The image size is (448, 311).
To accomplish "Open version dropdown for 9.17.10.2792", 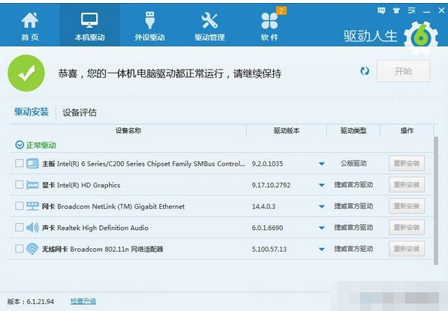I will (x=322, y=185).
